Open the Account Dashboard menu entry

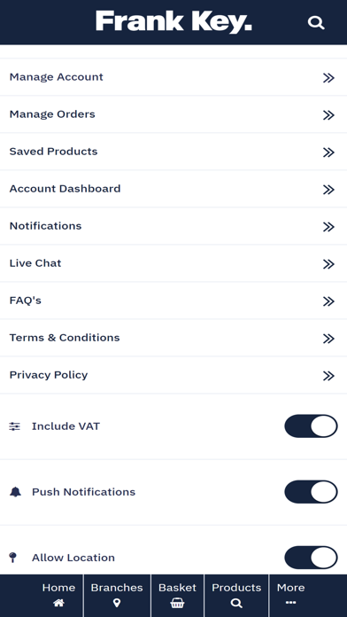tap(173, 189)
